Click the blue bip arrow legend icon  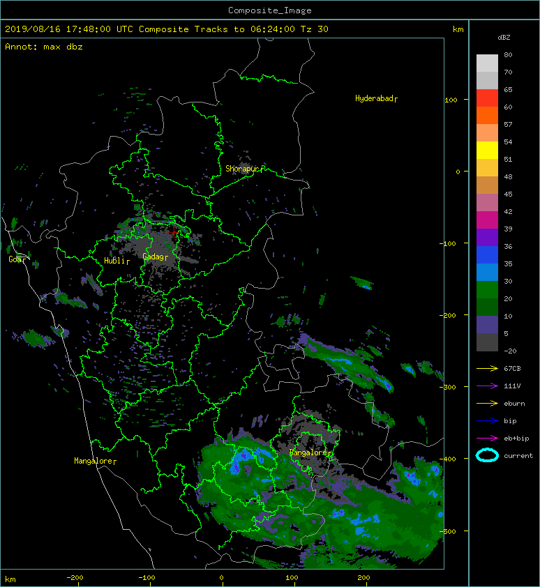point(487,421)
